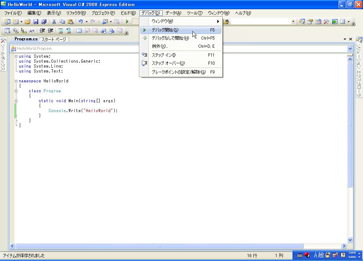The width and height of the screenshot is (363, 261).
Task: Cut selection with the scissors icon
Action: (54, 22)
